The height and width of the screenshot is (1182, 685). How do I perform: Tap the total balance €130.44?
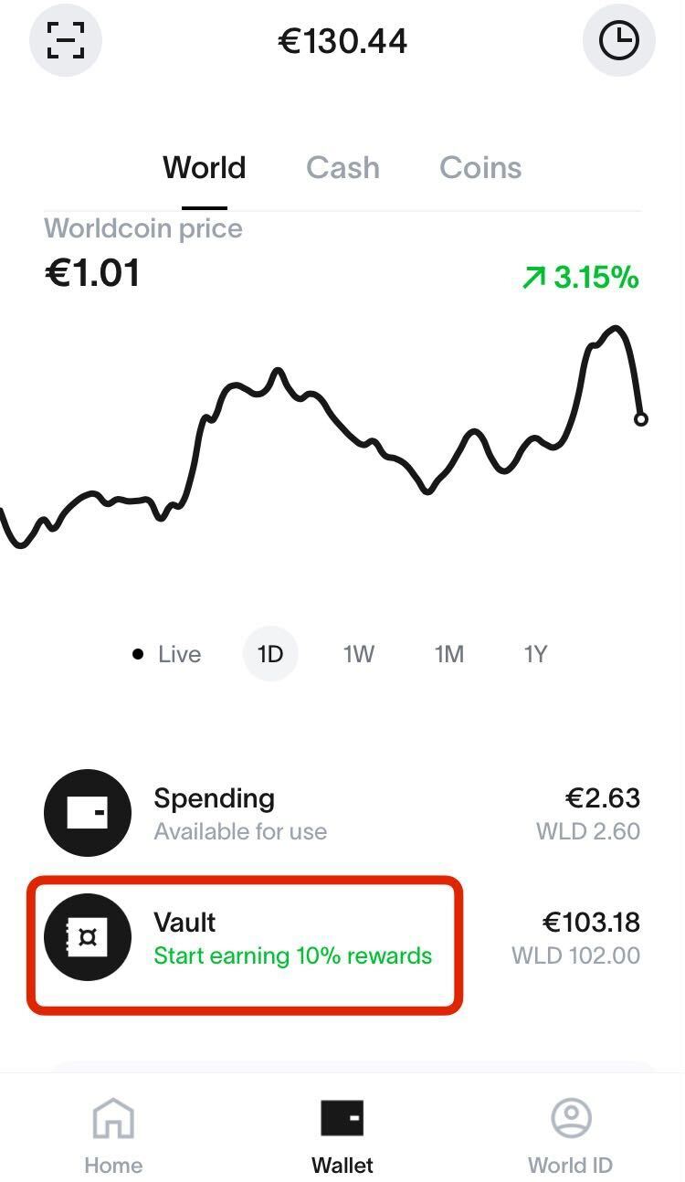click(342, 41)
